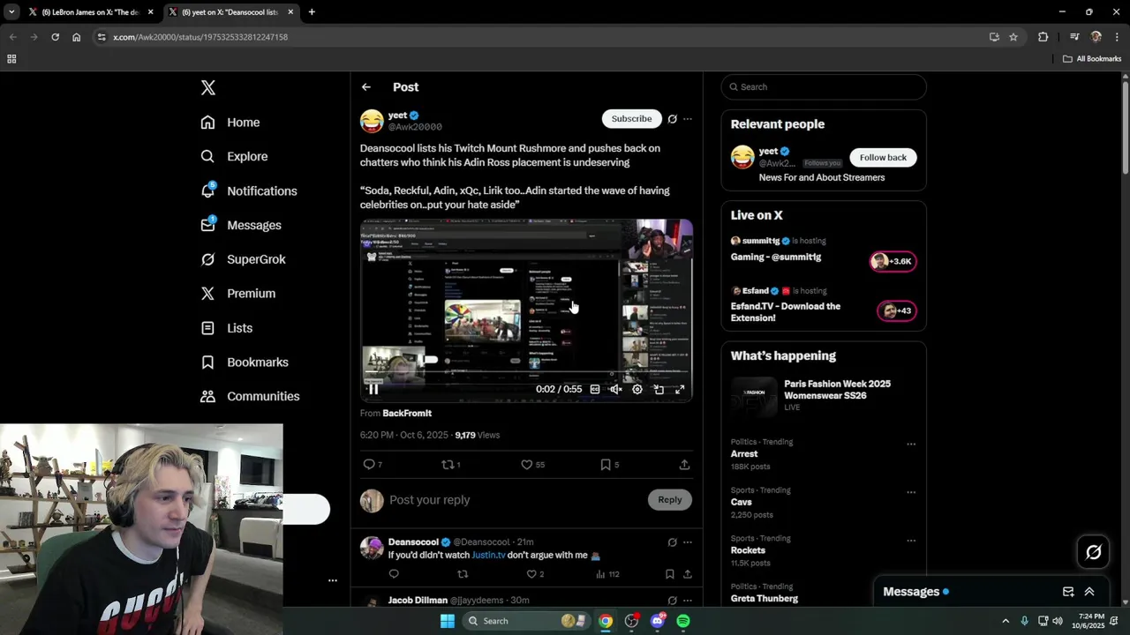Open Communities in the sidebar
The image size is (1130, 635).
pos(250,397)
